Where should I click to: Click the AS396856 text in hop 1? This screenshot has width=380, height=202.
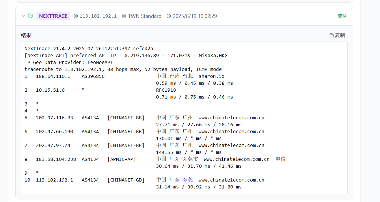pos(93,76)
